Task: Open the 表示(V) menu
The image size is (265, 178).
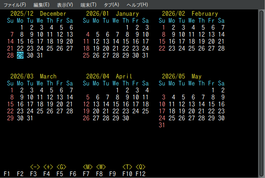Action: pos(65,5)
